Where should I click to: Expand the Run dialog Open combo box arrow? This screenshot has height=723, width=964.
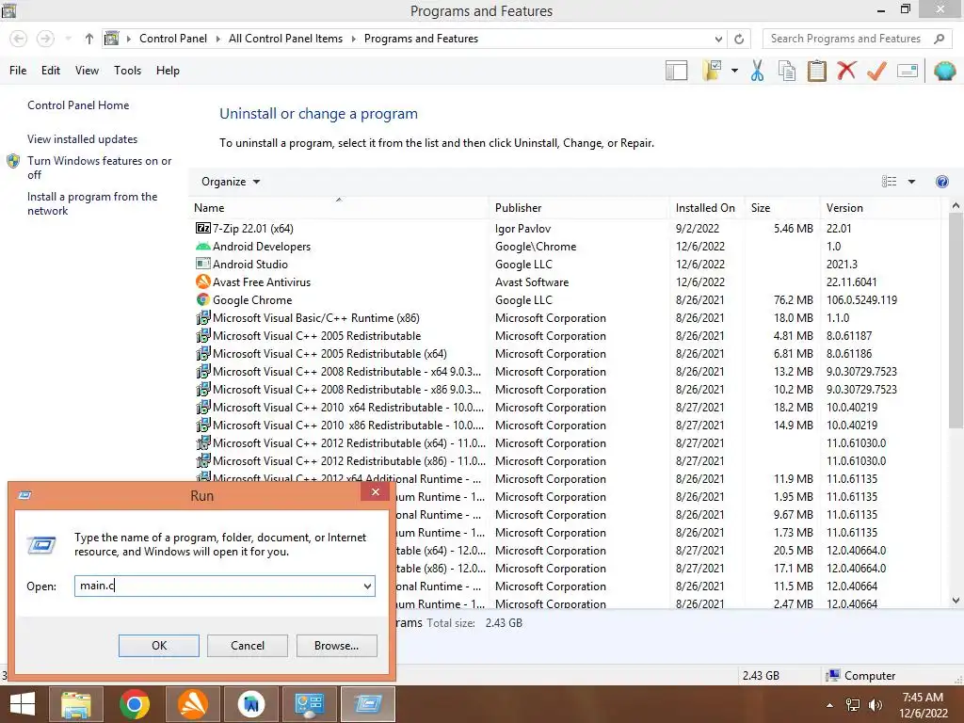tap(367, 586)
